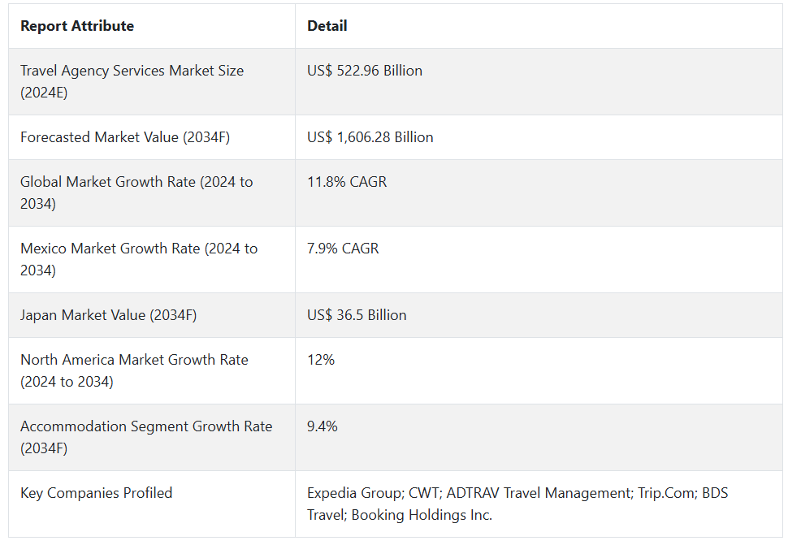Click the US$ 36.5 Billion value
The width and height of the screenshot is (788, 545).
(357, 315)
